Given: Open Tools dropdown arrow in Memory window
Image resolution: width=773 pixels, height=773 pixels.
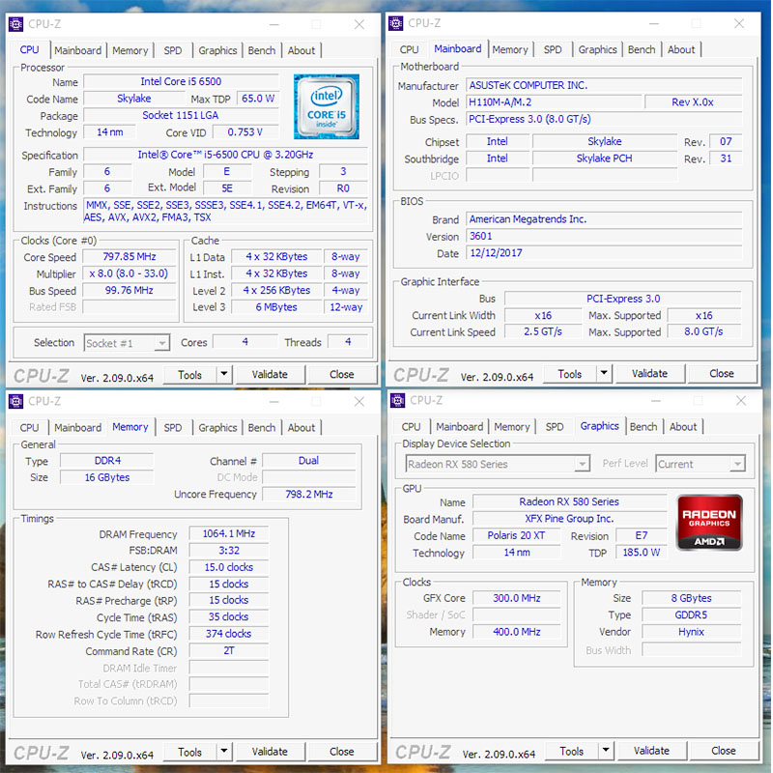Looking at the screenshot, I should [x=224, y=752].
